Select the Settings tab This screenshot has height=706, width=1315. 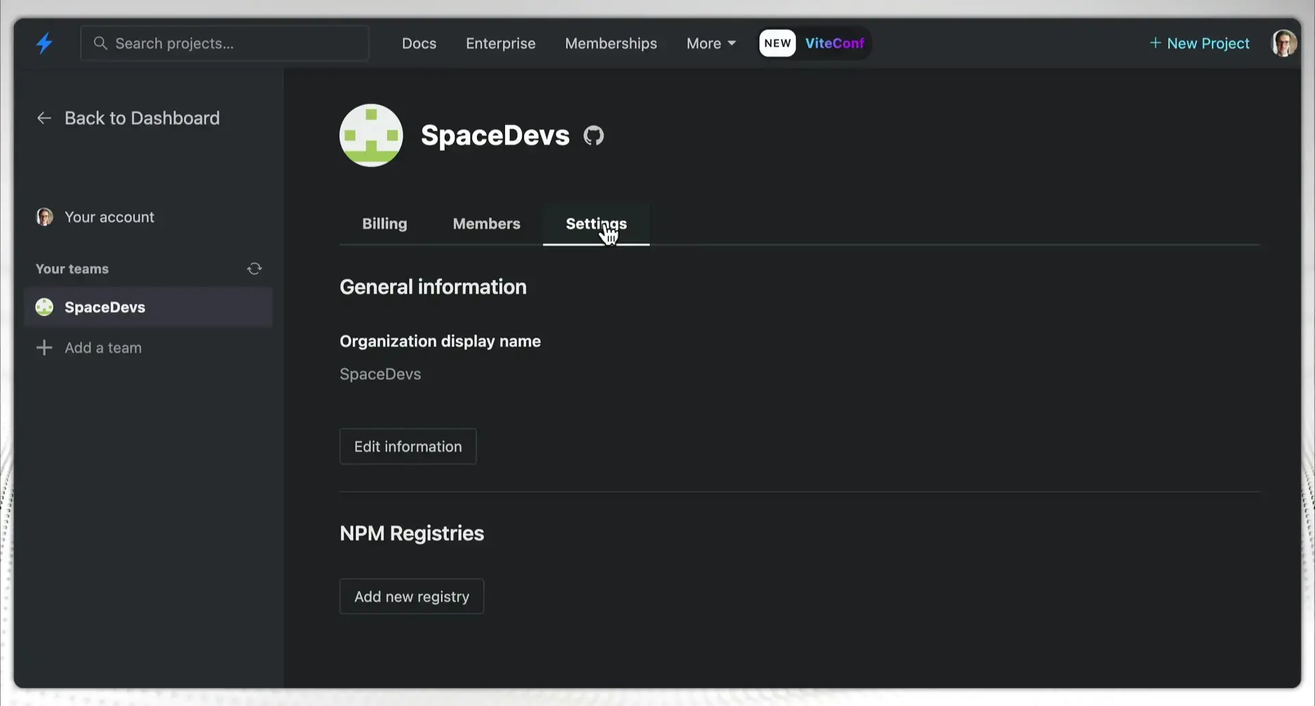(x=596, y=223)
